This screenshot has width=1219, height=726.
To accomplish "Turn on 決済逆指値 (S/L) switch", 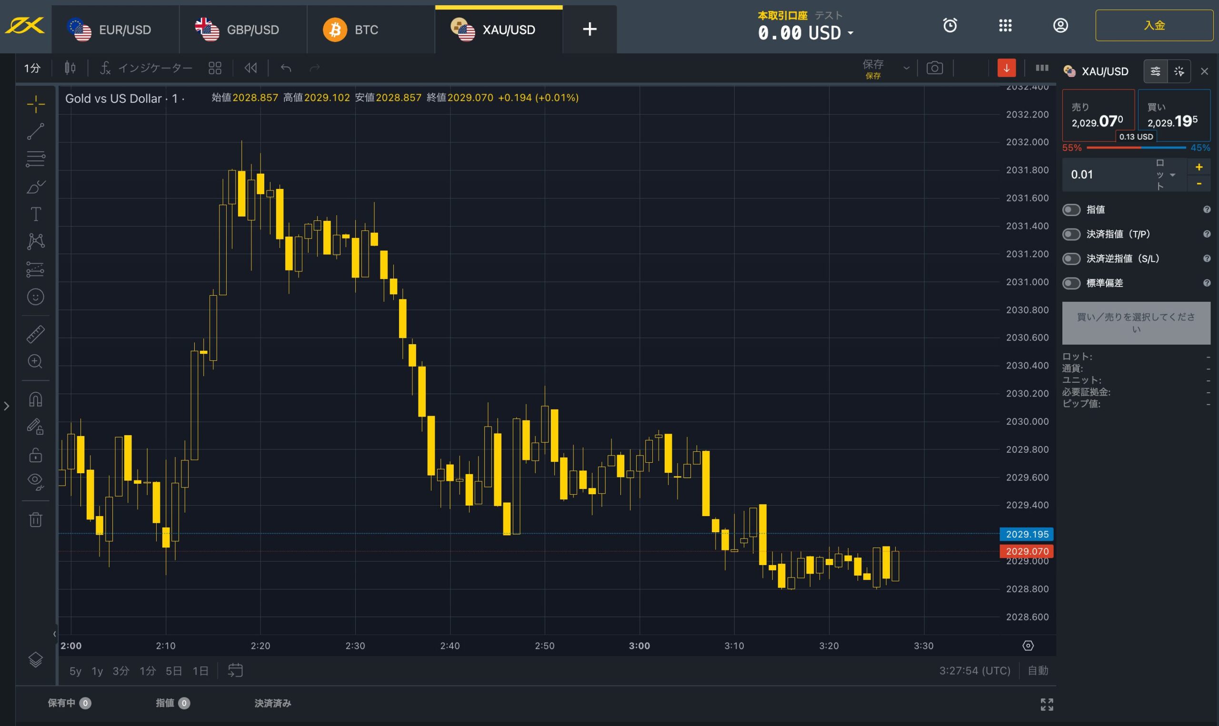I will coord(1071,259).
